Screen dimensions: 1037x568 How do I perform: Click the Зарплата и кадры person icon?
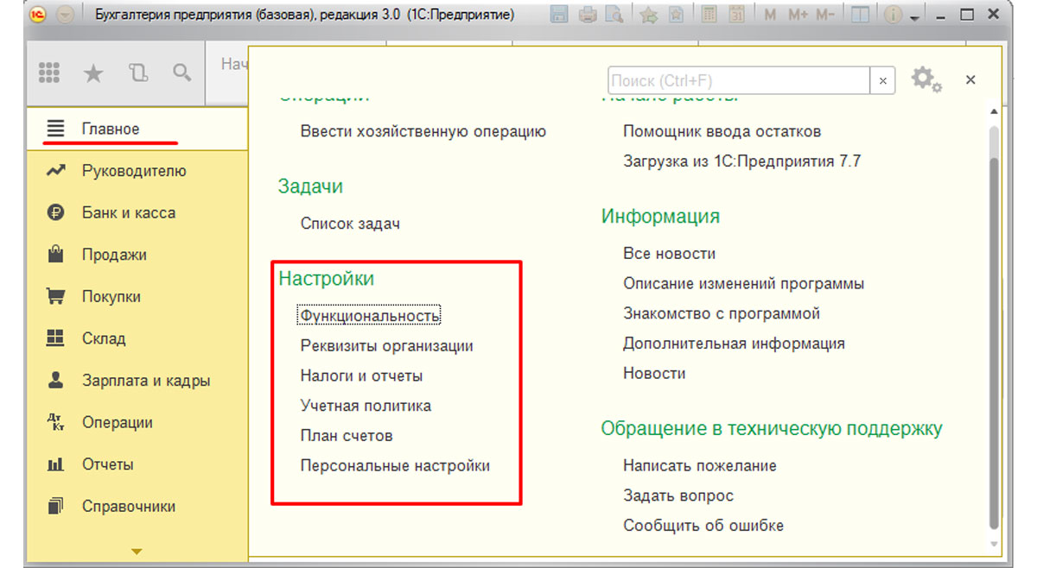(x=55, y=380)
